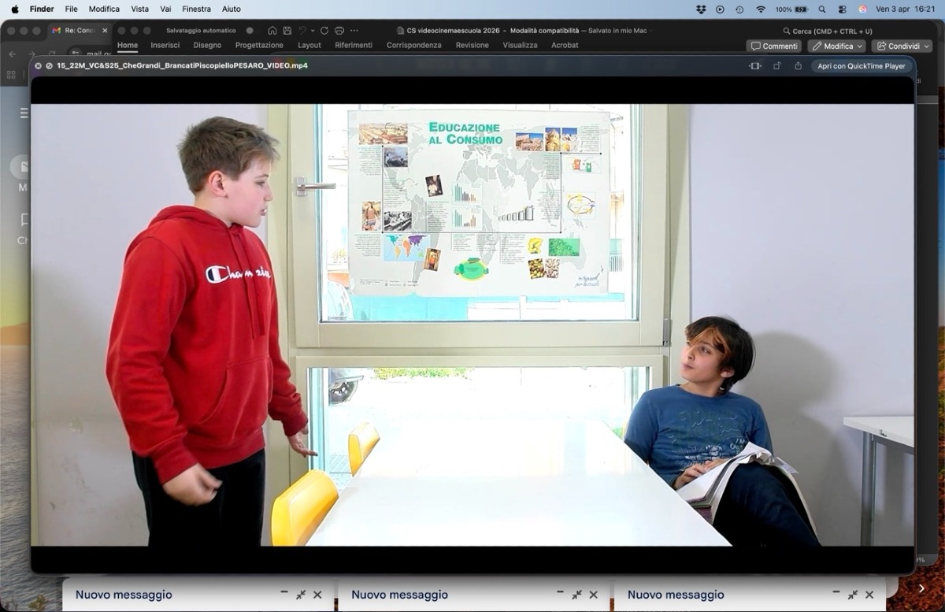
Task: Click the Undo arrow in Word's toolbar
Action: click(x=302, y=31)
